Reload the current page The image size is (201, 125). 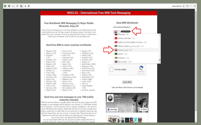click(x=187, y=6)
